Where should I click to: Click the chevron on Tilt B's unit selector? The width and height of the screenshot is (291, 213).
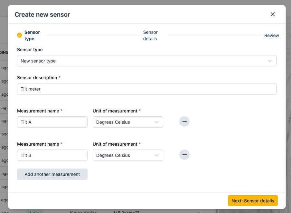tap(157, 155)
